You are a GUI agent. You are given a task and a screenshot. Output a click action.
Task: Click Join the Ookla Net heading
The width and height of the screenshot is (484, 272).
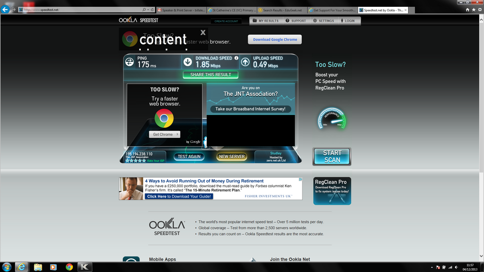click(x=290, y=259)
